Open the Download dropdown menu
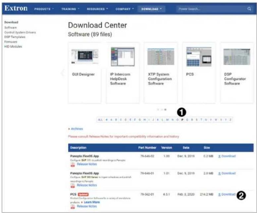 point(151,9)
